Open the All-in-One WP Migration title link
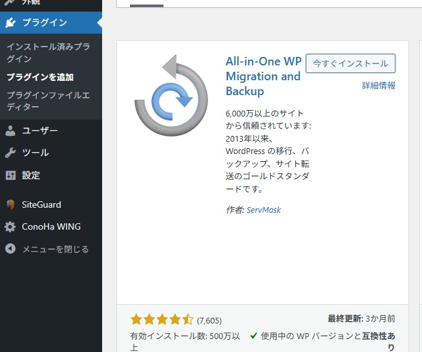 (x=263, y=76)
